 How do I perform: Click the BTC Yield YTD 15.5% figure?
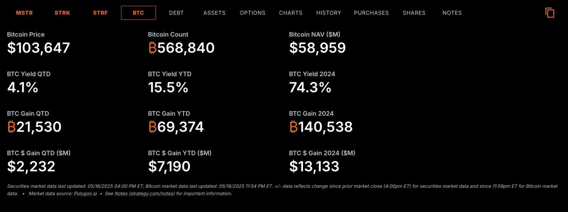coord(168,88)
